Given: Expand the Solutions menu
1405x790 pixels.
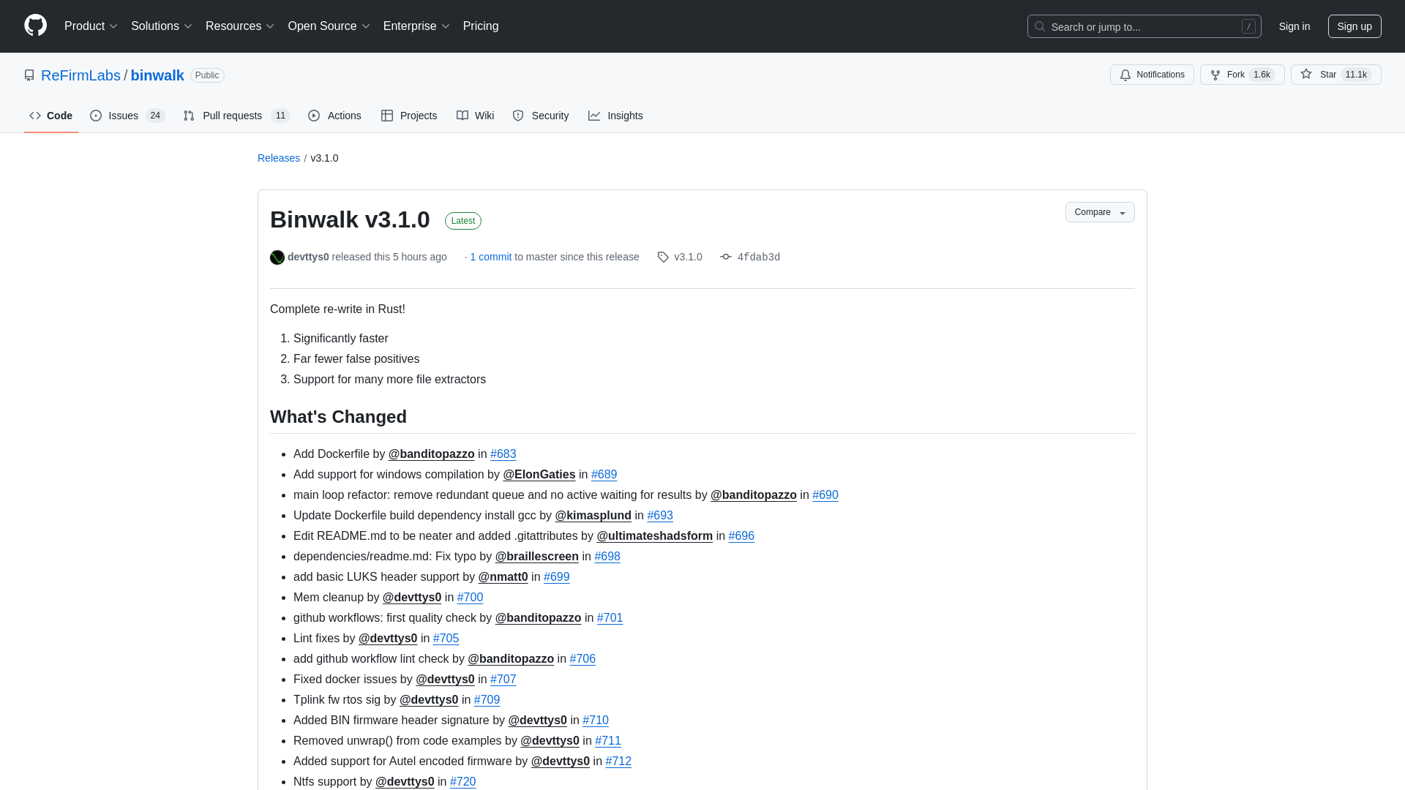Looking at the screenshot, I should 162,26.
